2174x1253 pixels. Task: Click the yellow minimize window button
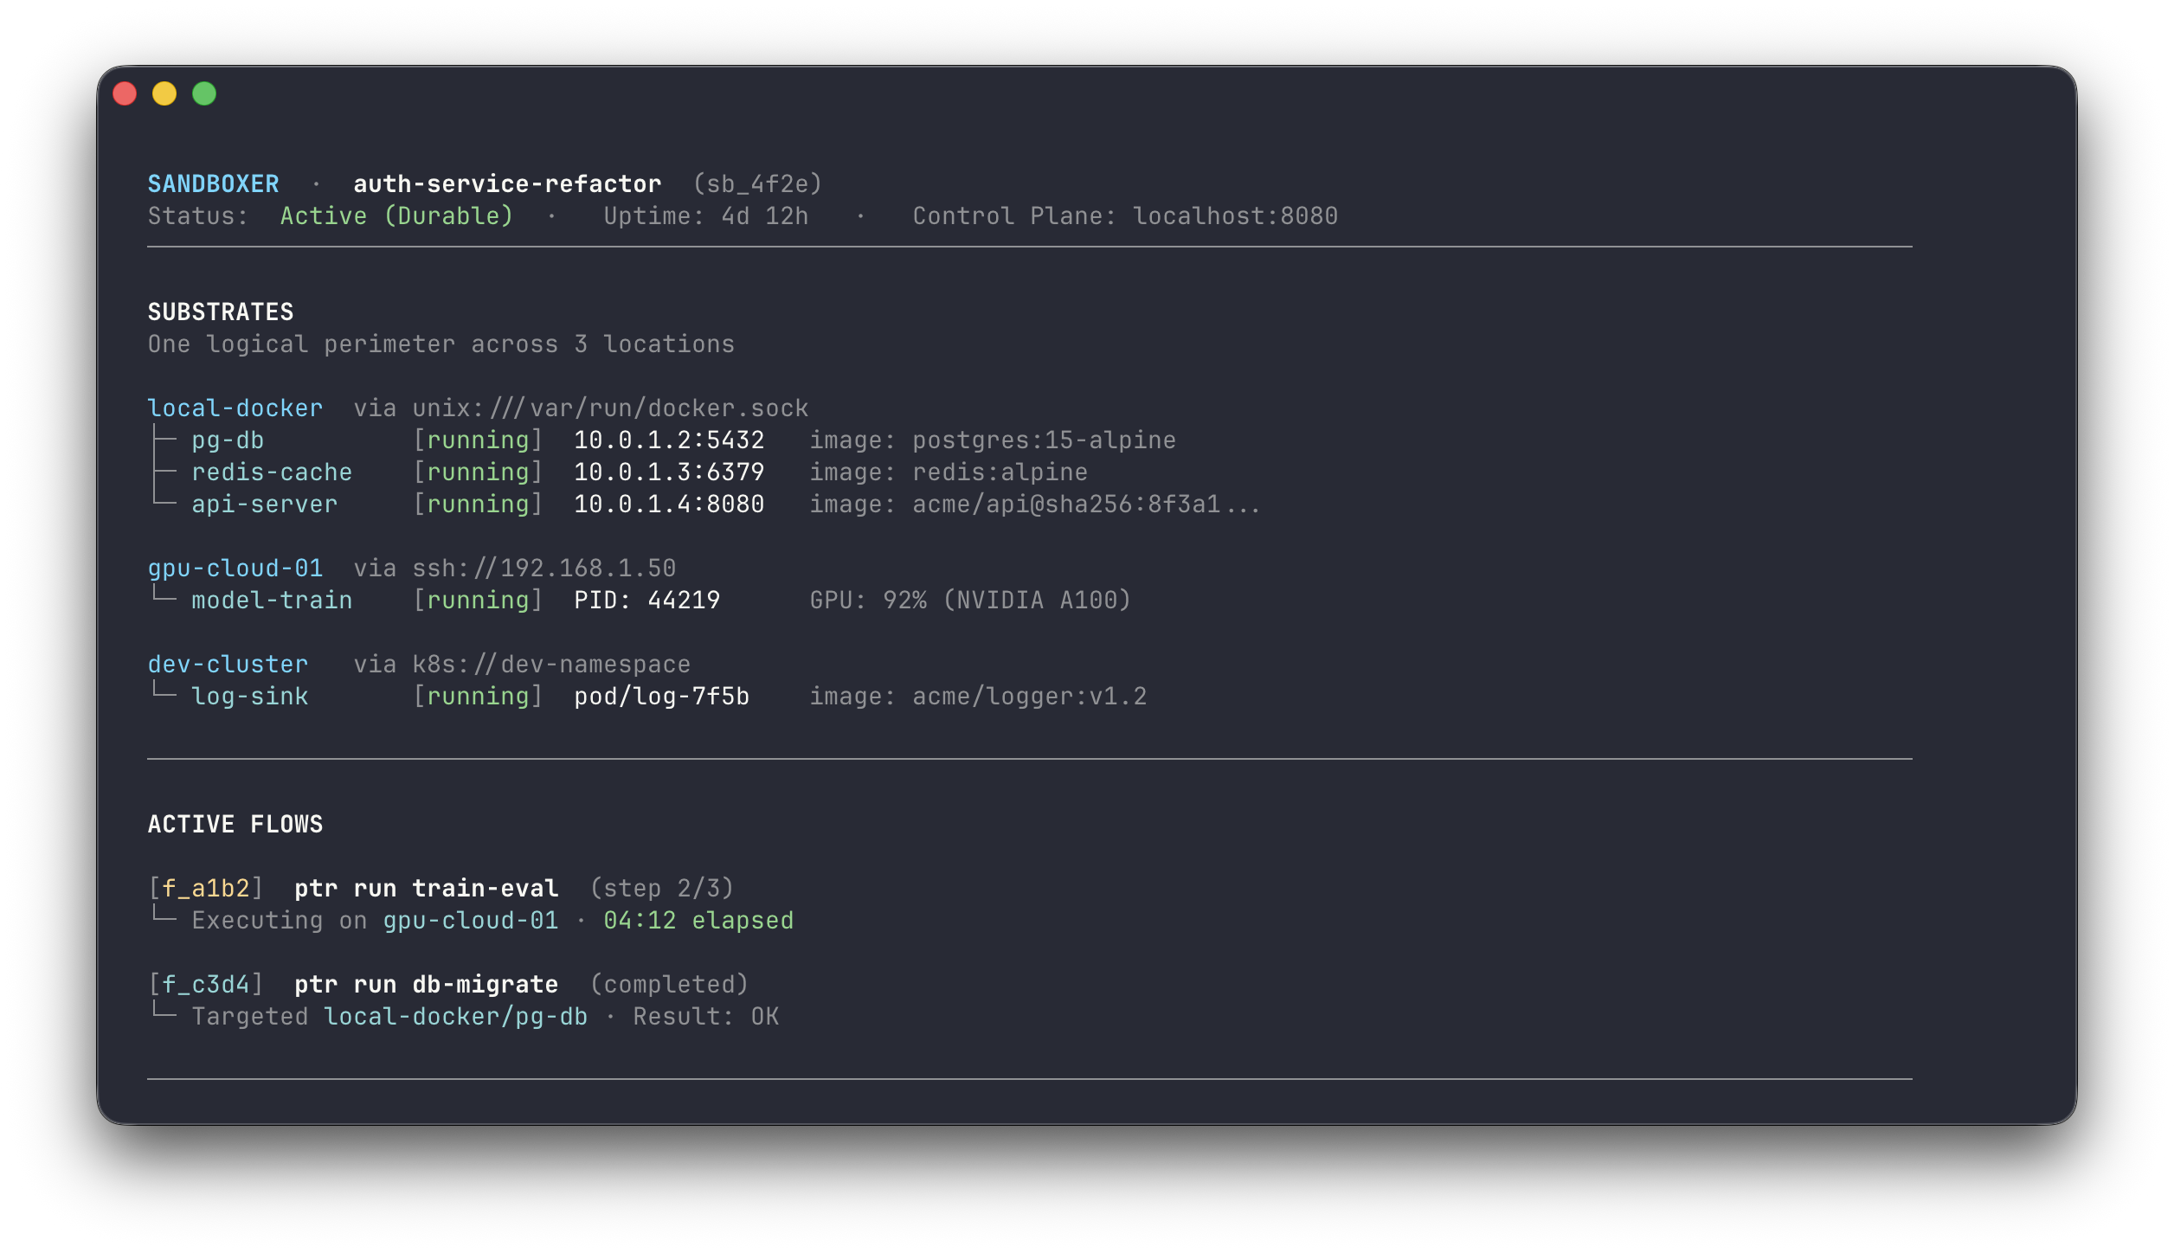point(164,93)
